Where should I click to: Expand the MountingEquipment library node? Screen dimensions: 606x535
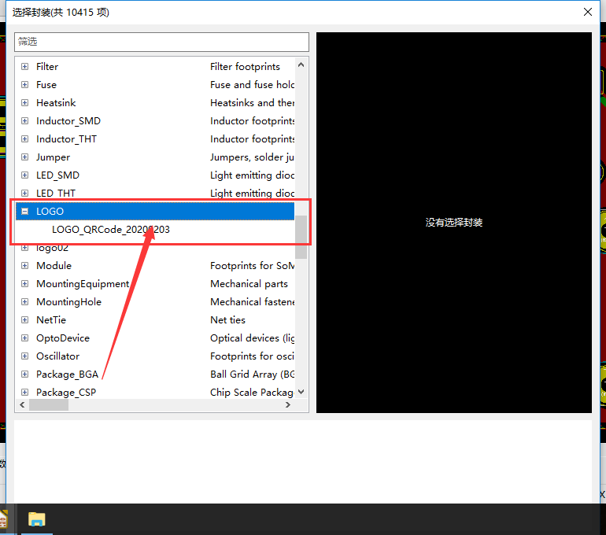(x=24, y=284)
